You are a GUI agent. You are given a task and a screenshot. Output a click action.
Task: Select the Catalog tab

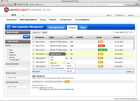tap(72, 28)
